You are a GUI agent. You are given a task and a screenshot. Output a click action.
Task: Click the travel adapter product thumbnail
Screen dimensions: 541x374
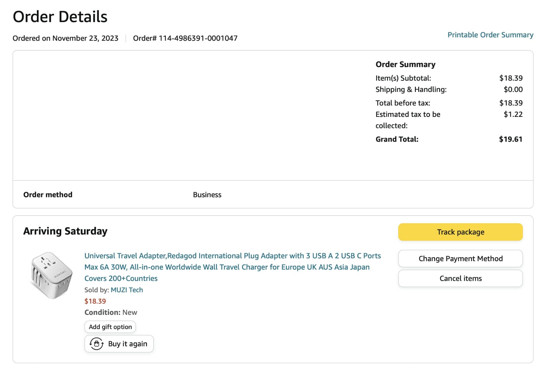[51, 275]
